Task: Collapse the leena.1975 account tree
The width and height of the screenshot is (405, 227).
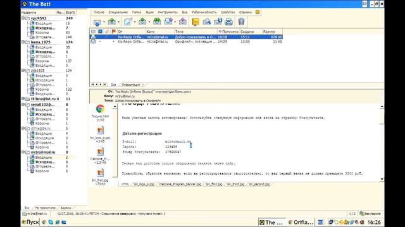Action: tap(23, 42)
